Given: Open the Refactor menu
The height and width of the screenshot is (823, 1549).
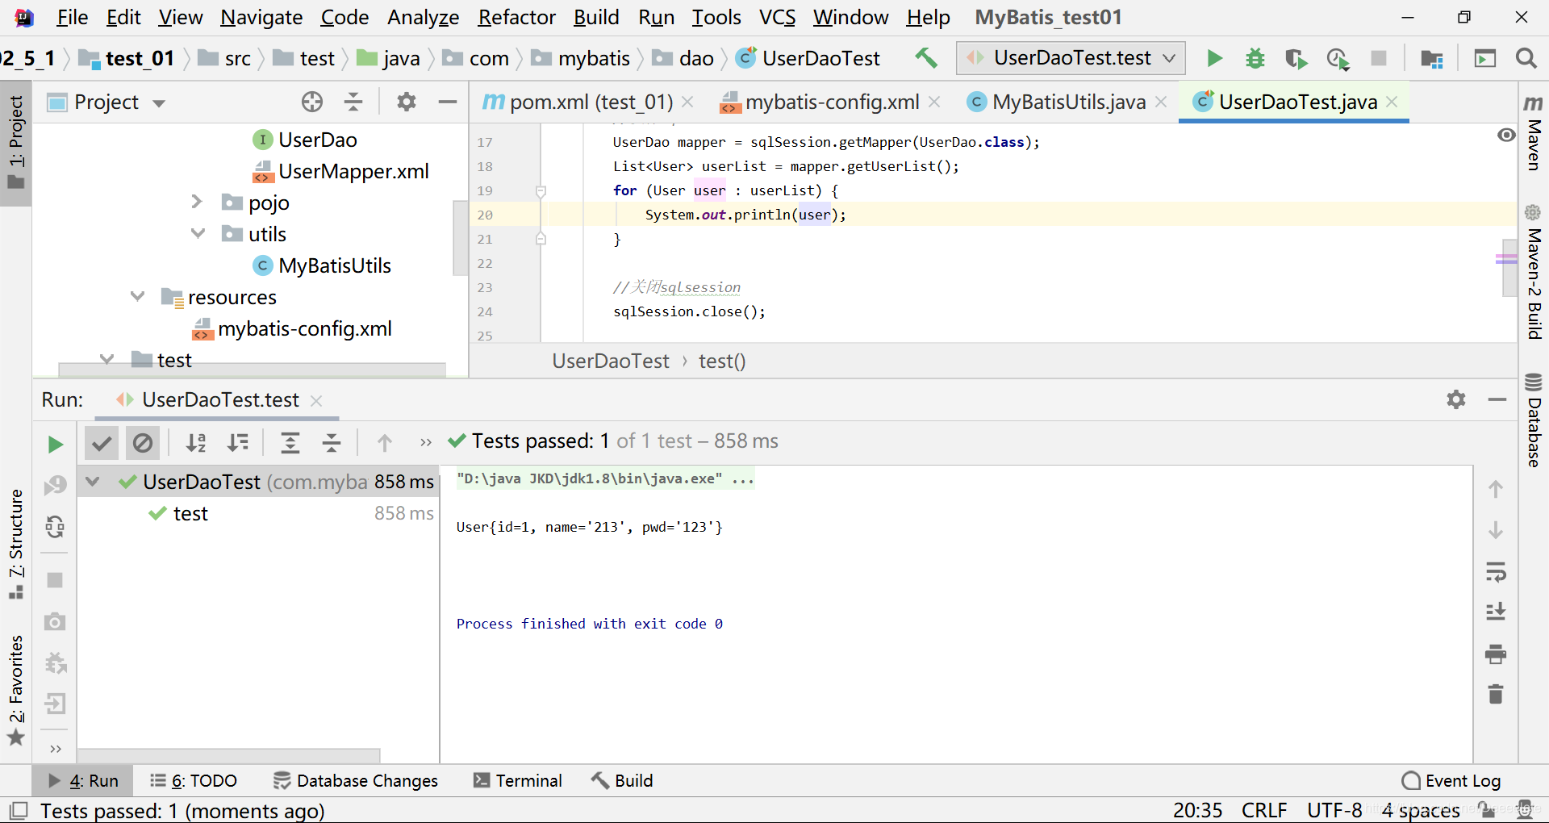Looking at the screenshot, I should [516, 17].
